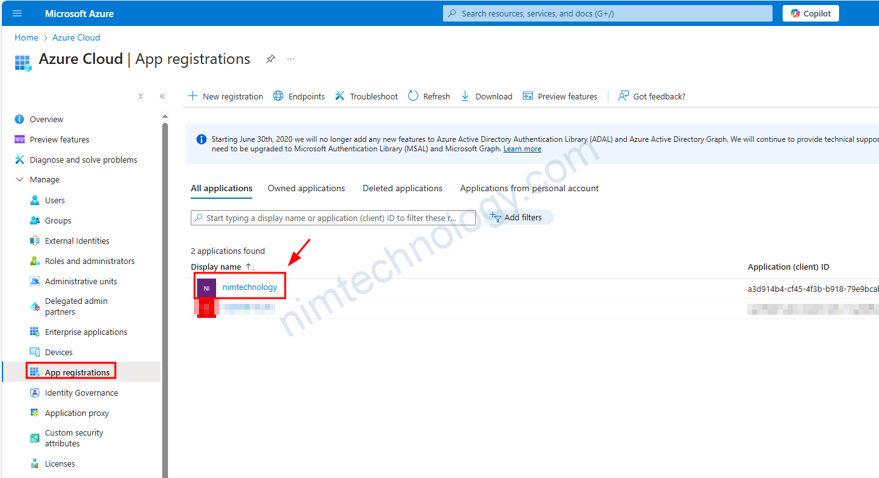The width and height of the screenshot is (879, 478).
Task: Close the sidebar search with X icon
Action: [x=141, y=96]
